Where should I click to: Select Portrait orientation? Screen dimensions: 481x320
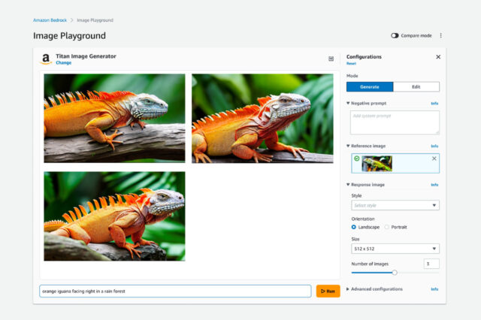click(x=387, y=227)
